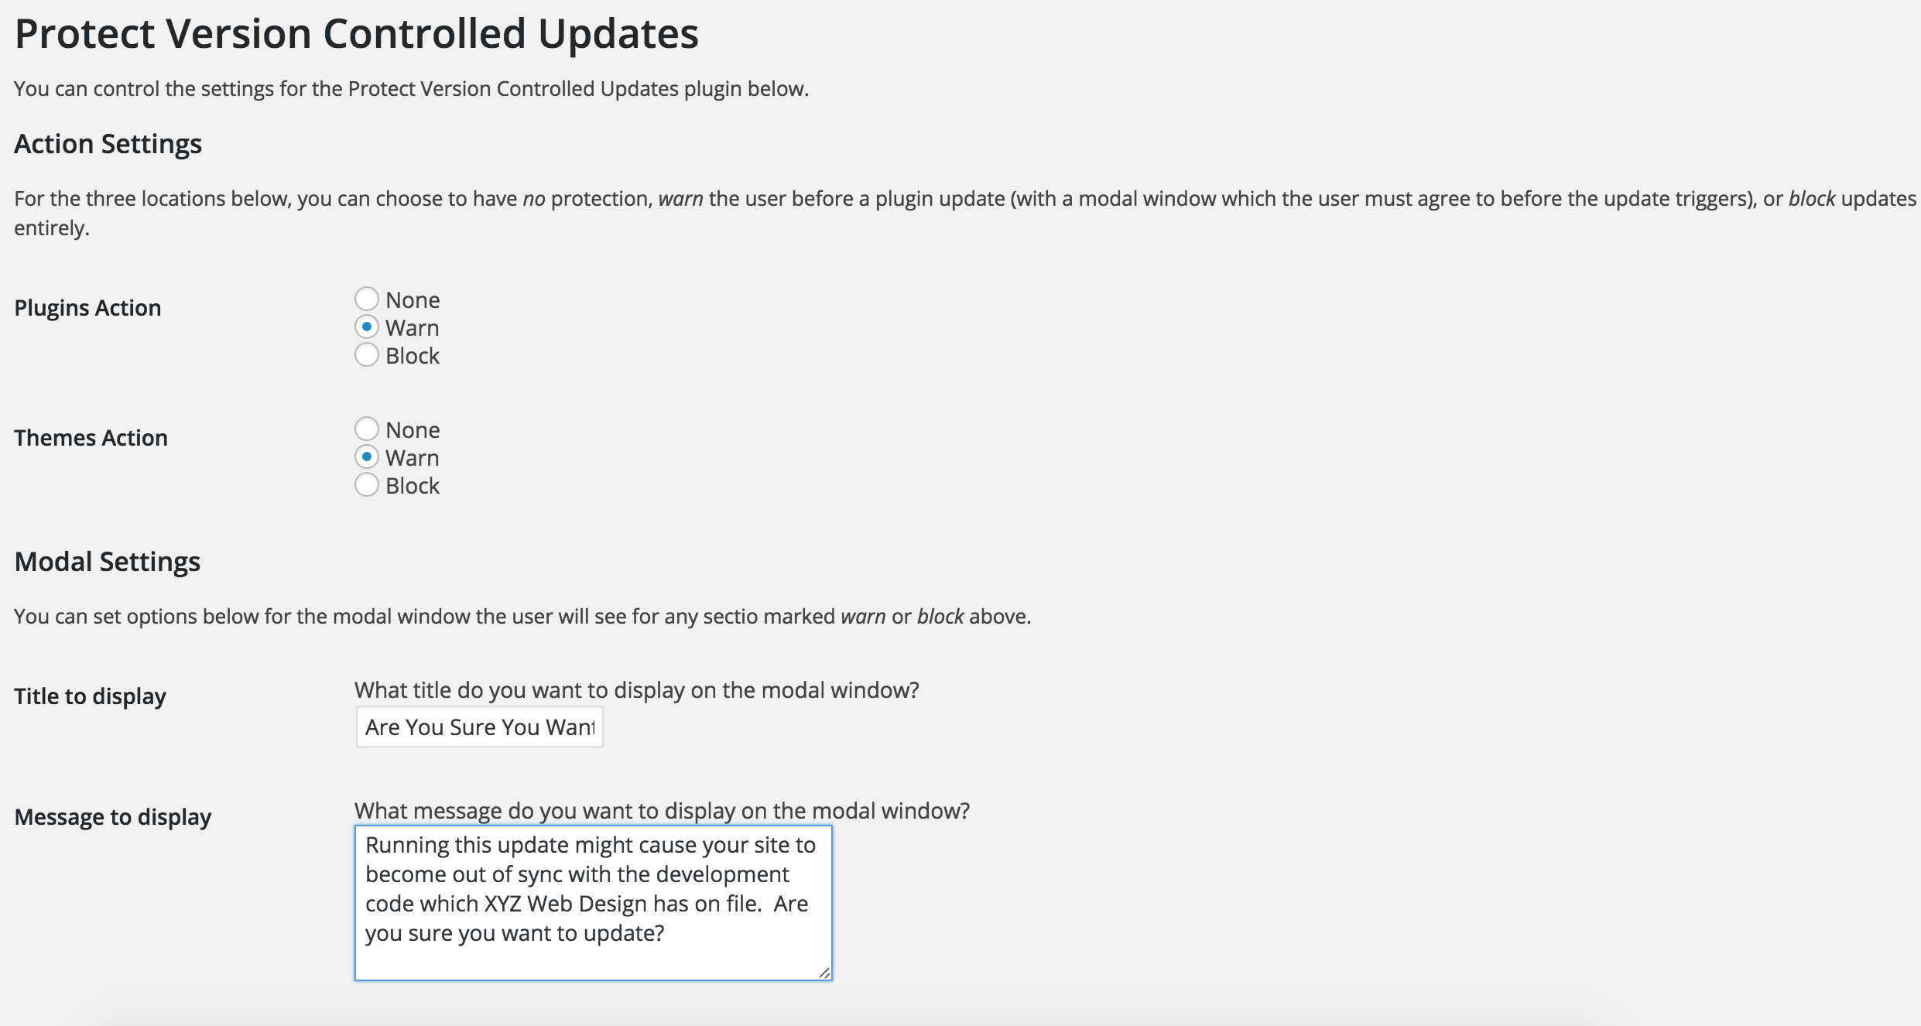This screenshot has height=1026, width=1921.
Task: Click the modal window title question text
Action: point(637,689)
